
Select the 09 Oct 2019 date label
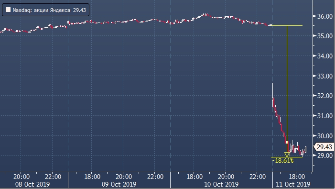point(119,184)
